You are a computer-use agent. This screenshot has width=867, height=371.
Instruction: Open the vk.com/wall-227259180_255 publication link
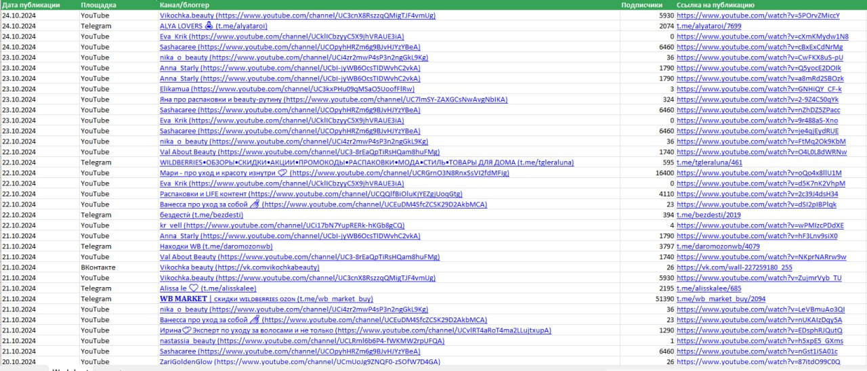point(734,267)
